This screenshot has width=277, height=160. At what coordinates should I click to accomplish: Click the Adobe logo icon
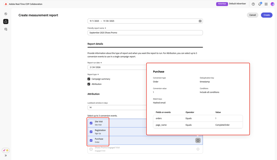point(6,4)
